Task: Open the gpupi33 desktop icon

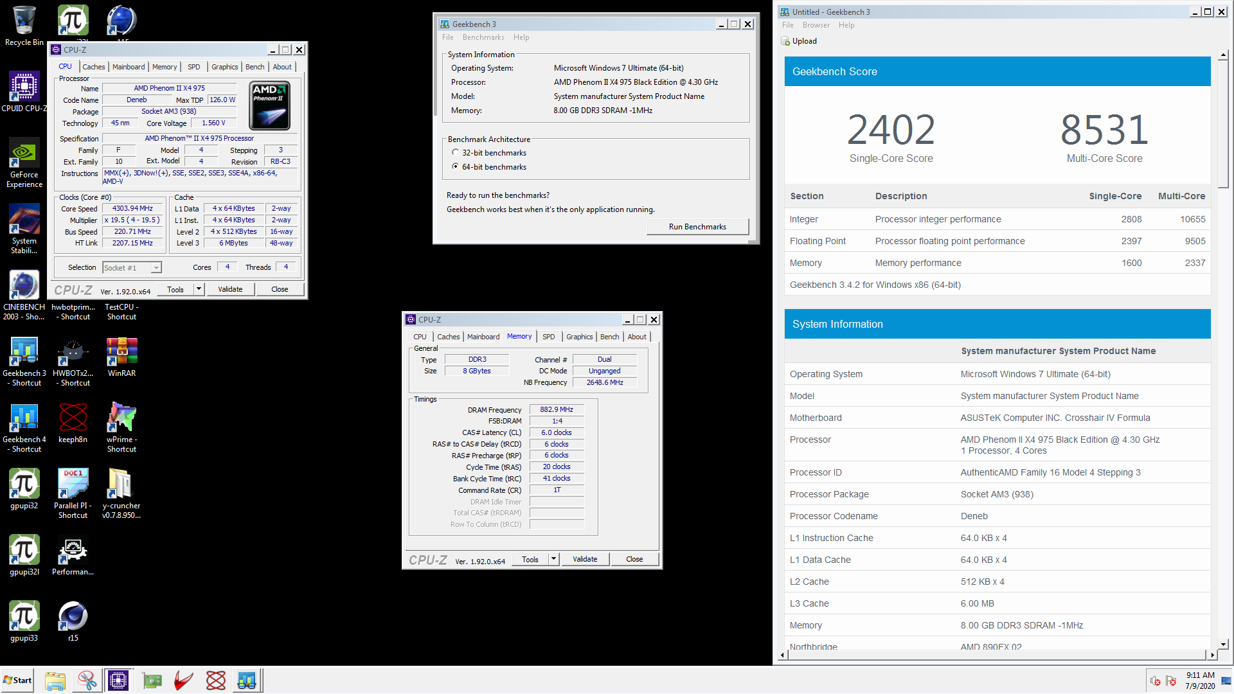Action: point(24,622)
